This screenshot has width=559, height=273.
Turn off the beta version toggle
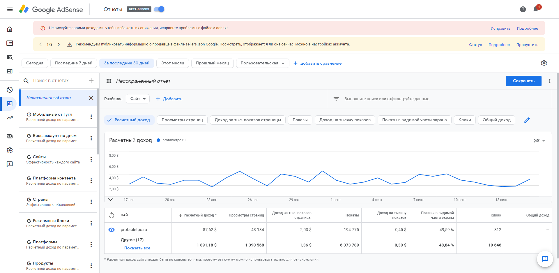tap(159, 9)
